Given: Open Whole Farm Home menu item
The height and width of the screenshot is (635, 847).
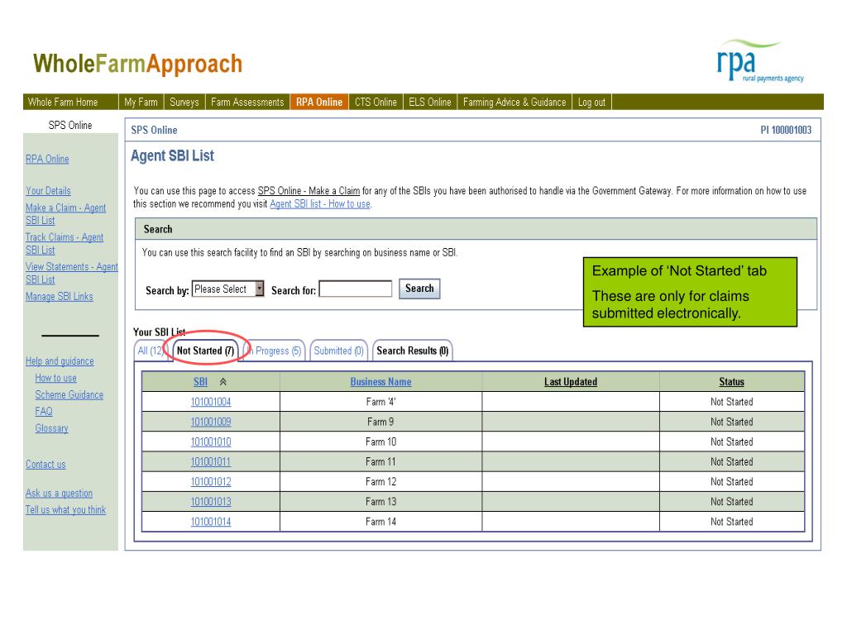Looking at the screenshot, I should click(x=63, y=102).
